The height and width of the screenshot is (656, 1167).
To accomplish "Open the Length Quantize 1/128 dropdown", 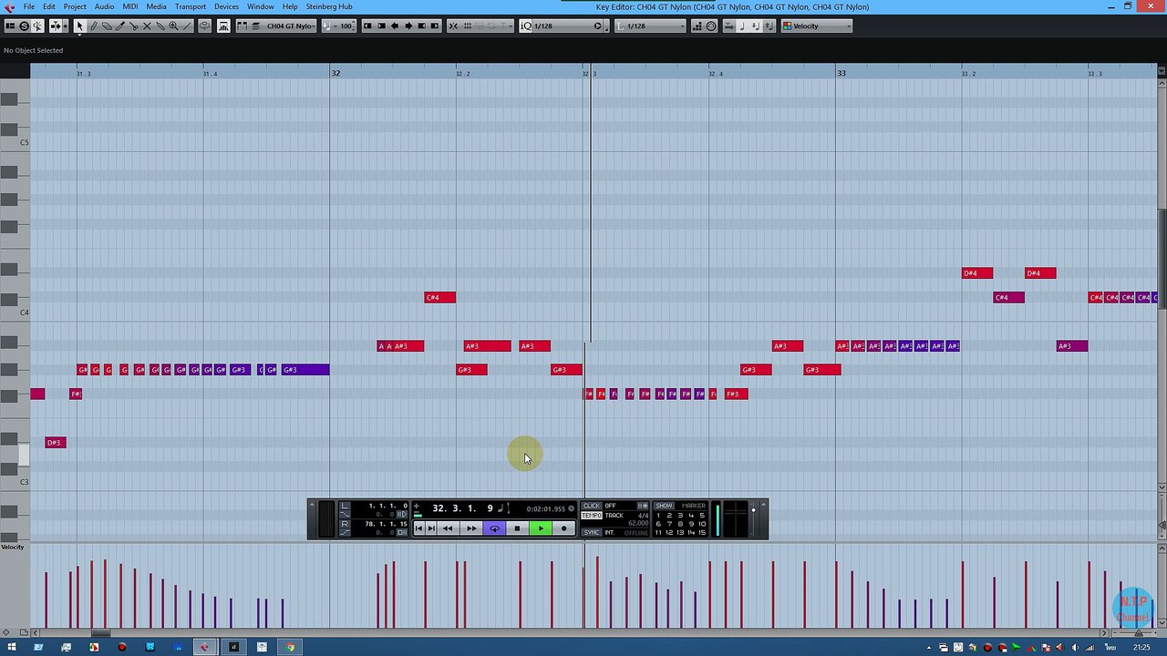I will [x=650, y=26].
